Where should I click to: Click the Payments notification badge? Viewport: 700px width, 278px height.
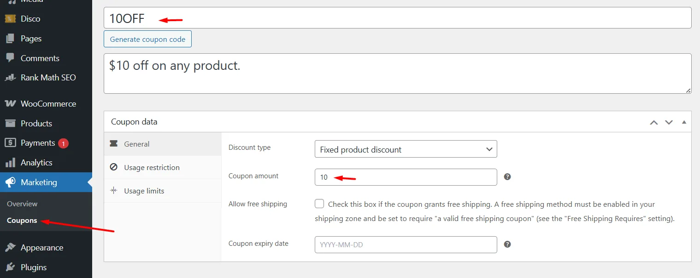[64, 143]
